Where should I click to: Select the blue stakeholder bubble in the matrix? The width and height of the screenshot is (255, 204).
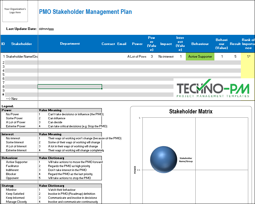[x=164, y=160]
